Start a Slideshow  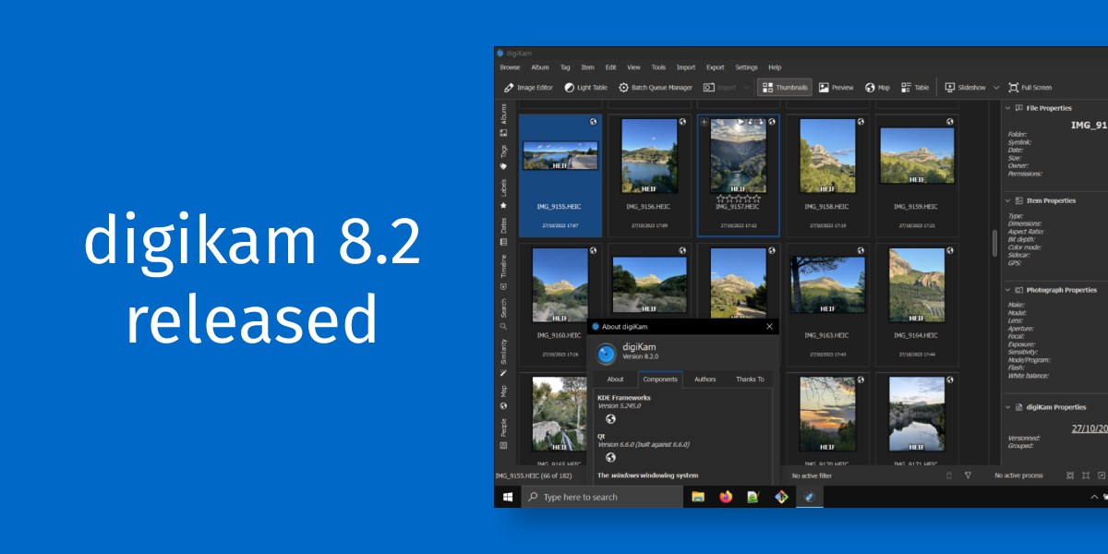point(966,87)
